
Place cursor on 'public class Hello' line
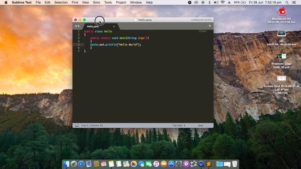pos(98,31)
